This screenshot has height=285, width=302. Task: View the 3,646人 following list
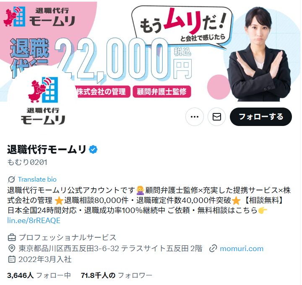click(x=39, y=275)
